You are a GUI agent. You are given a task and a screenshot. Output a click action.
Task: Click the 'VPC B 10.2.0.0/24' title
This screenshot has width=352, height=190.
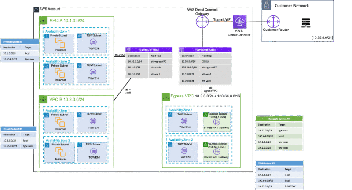tap(67, 99)
